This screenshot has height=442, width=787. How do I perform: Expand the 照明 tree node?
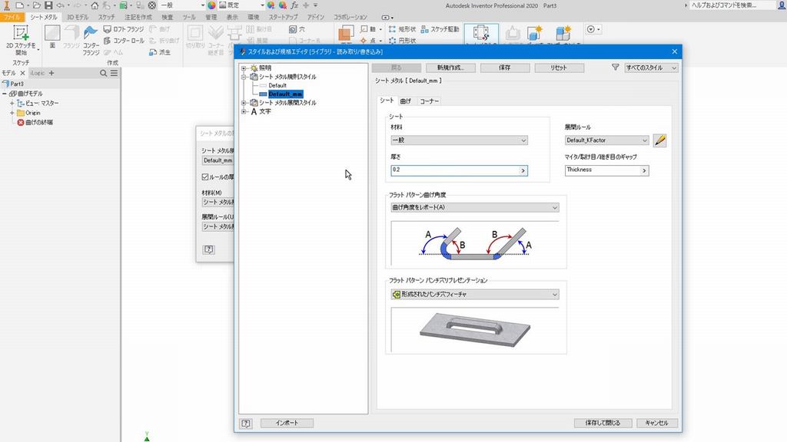pyautogui.click(x=244, y=68)
